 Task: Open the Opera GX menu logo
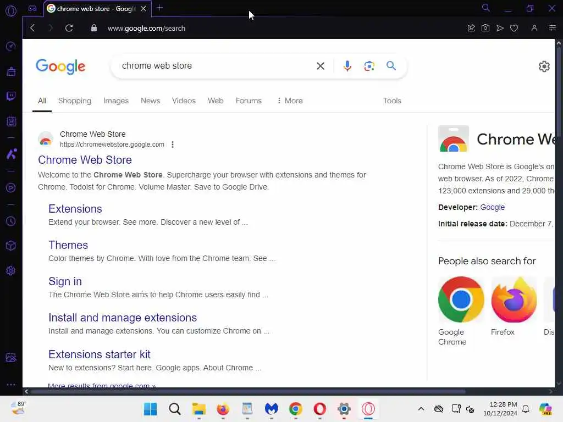coord(11,11)
